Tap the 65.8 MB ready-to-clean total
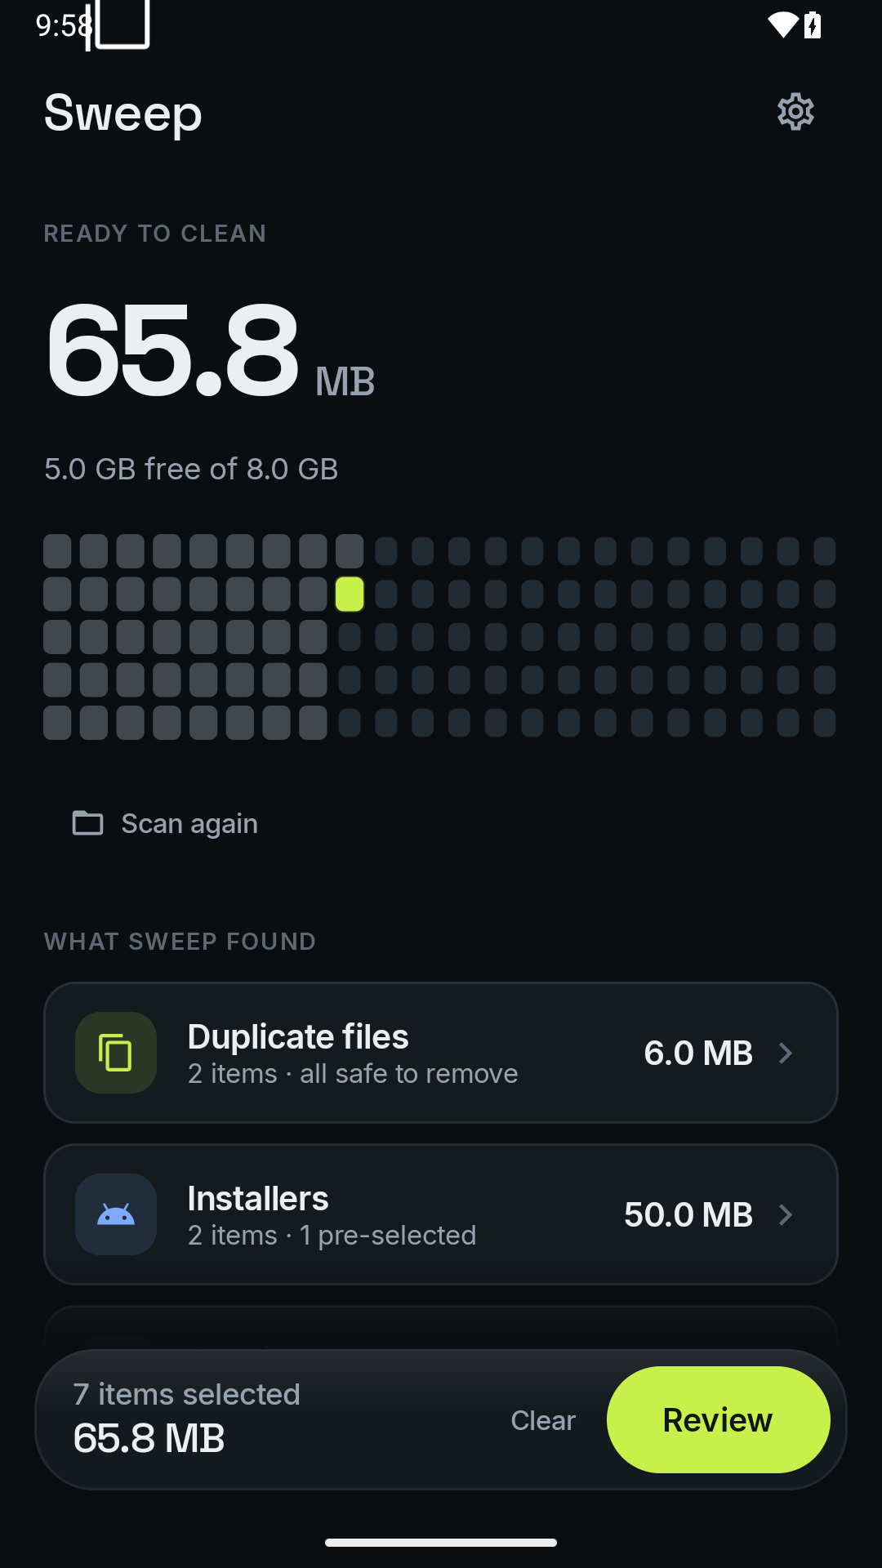This screenshot has width=882, height=1568. (210, 350)
